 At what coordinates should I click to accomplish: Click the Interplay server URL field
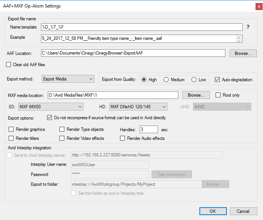(147, 155)
